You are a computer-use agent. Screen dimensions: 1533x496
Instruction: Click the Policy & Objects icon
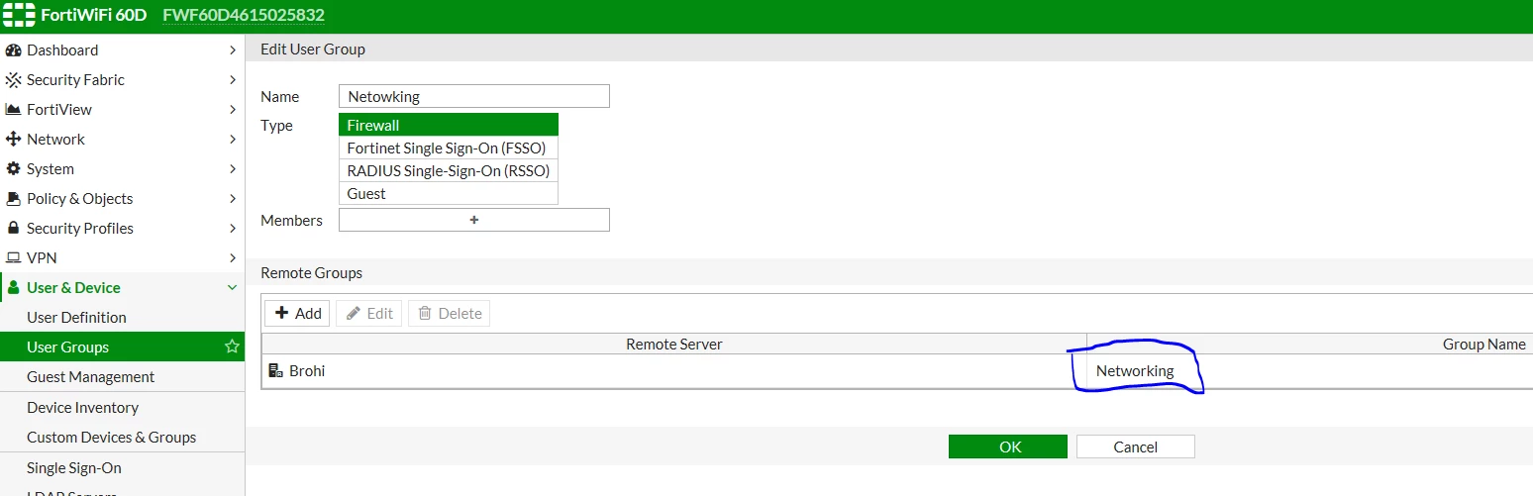13,199
